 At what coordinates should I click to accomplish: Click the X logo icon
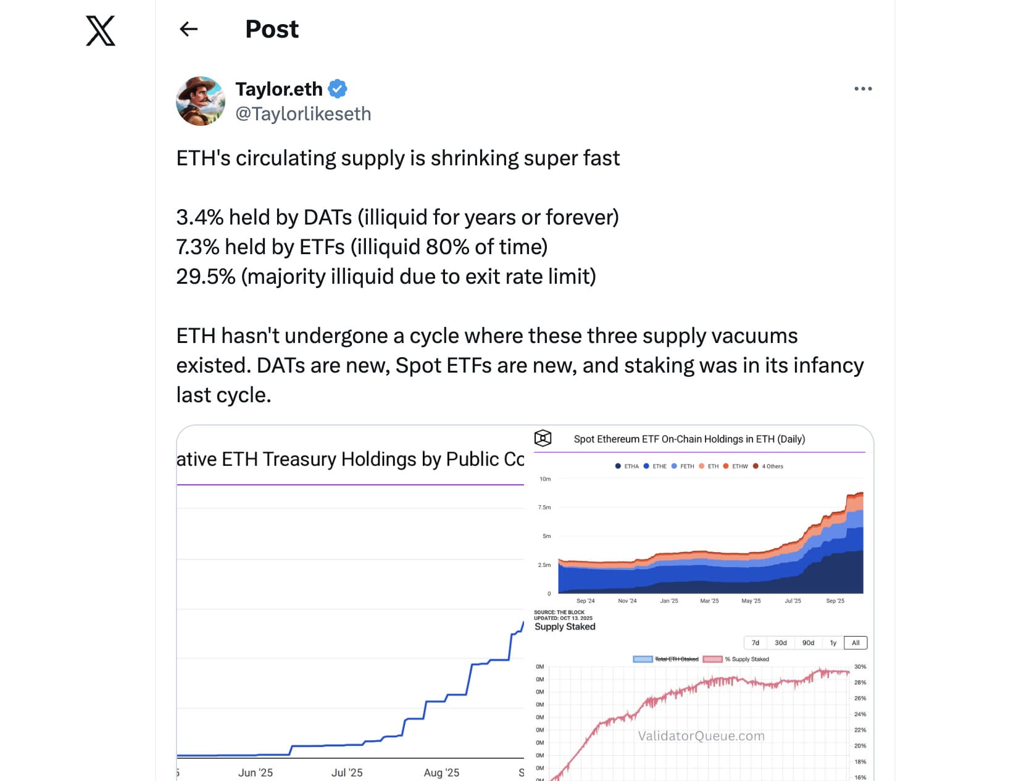click(x=101, y=31)
